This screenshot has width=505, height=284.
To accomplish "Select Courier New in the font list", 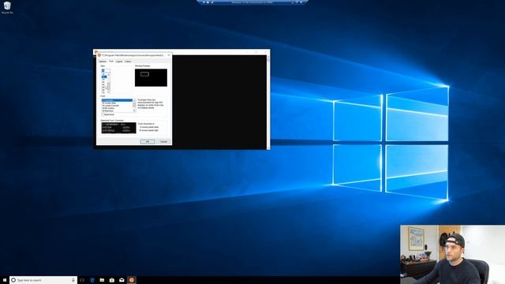I will click(x=117, y=103).
